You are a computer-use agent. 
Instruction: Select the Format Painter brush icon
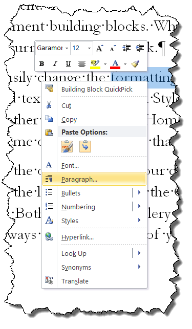136,64
